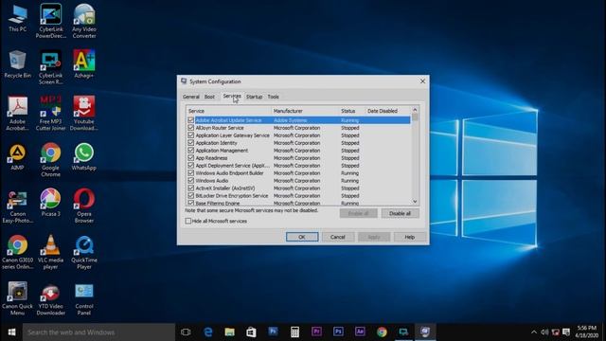This screenshot has width=606, height=341.
Task: Uncheck Application Identity checkbox
Action: tap(190, 143)
